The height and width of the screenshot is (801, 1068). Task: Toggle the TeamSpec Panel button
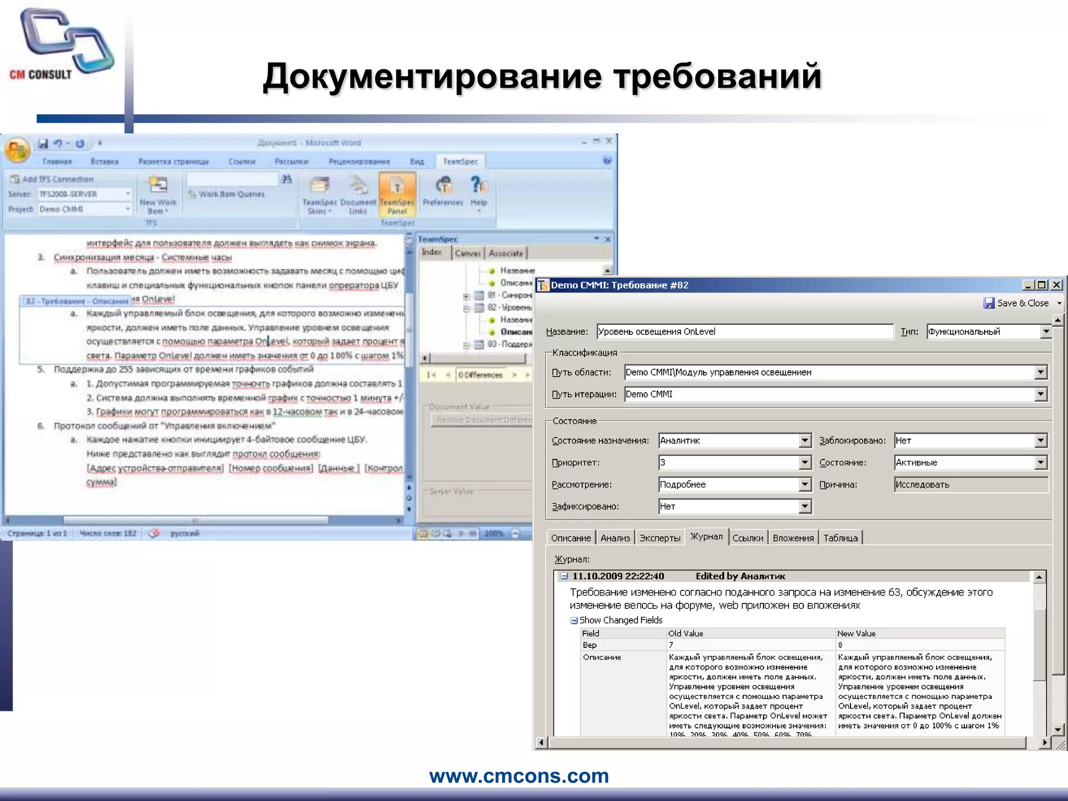click(x=397, y=195)
